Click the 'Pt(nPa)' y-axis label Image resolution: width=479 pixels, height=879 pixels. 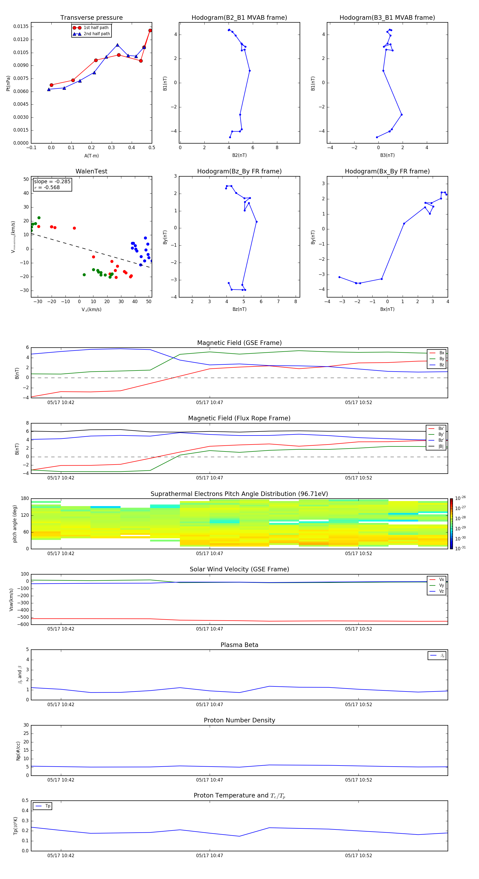(x=8, y=83)
